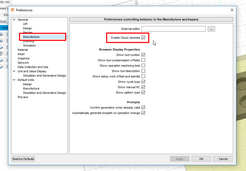This screenshot has width=246, height=171.
Task: Click the Restore Defaults button
Action: [x=23, y=159]
